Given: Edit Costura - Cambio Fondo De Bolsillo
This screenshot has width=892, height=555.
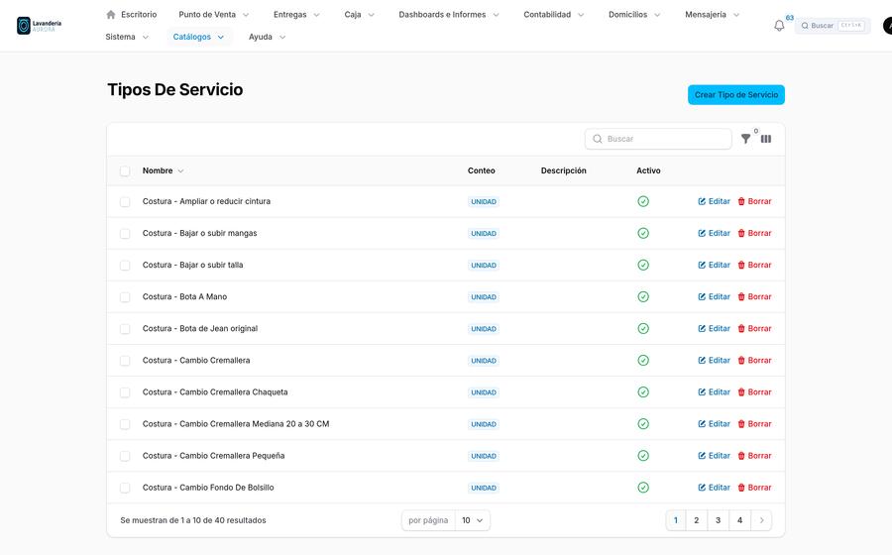Looking at the screenshot, I should [714, 488].
